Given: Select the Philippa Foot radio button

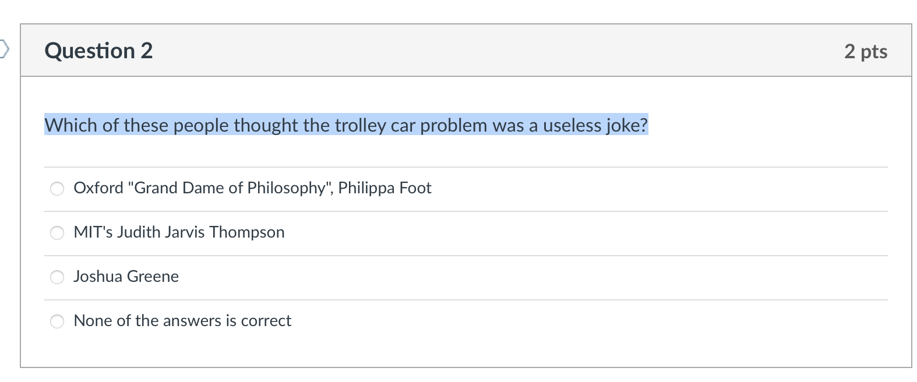Looking at the screenshot, I should [x=57, y=189].
